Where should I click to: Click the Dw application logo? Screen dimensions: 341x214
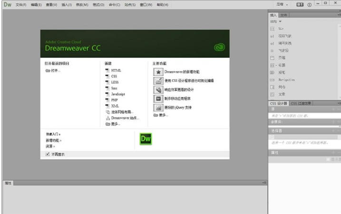pos(8,5)
